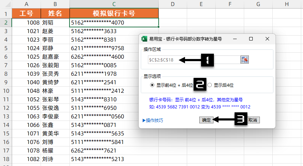
Task: Select row 10 header
Action: [x=6, y=91]
